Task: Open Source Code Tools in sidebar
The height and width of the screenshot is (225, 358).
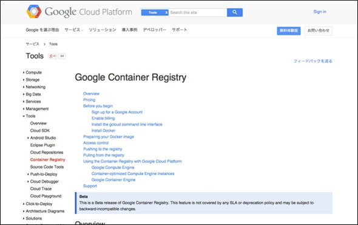Action: coord(47,167)
